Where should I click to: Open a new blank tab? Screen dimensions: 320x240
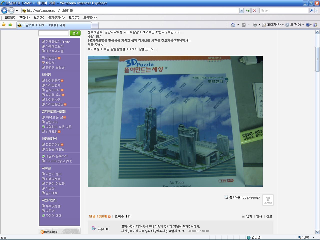[95, 25]
